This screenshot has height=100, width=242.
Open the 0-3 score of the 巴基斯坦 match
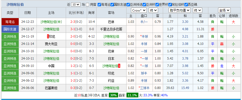point(73,88)
